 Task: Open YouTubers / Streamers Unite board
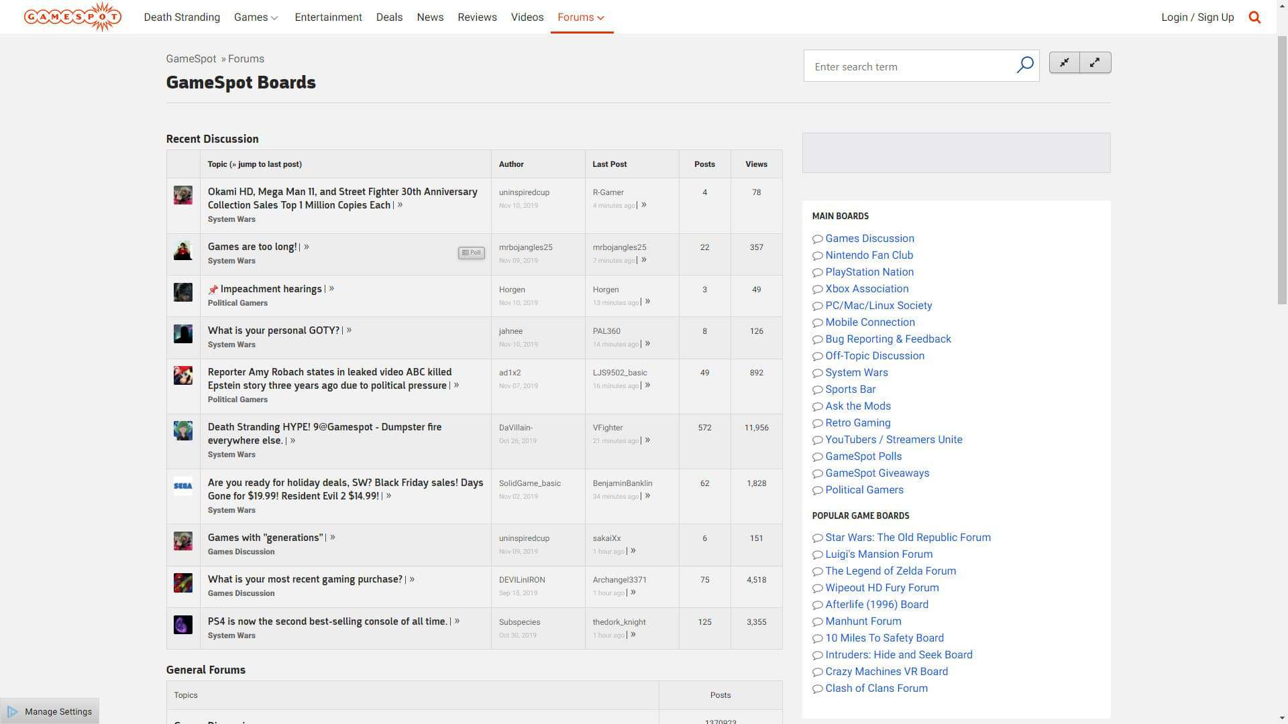coord(894,440)
